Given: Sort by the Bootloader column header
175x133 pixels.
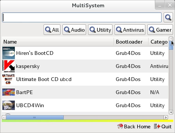Looking at the screenshot, I should point(131,42).
